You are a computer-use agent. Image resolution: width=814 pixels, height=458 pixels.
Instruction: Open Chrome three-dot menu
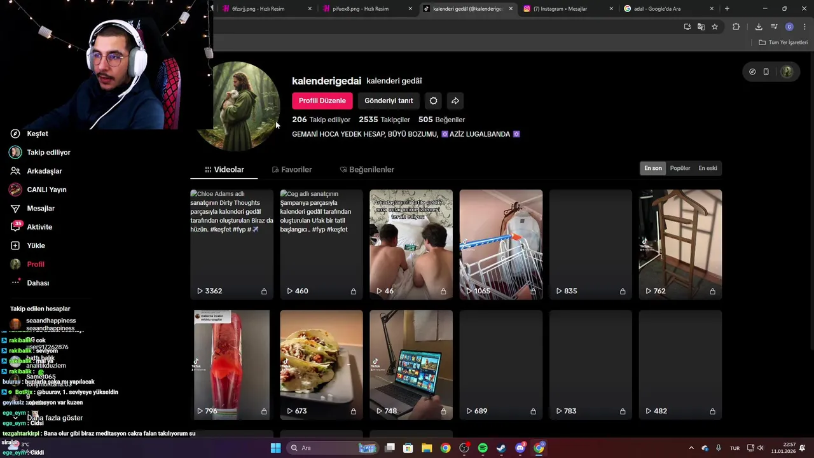click(804, 27)
